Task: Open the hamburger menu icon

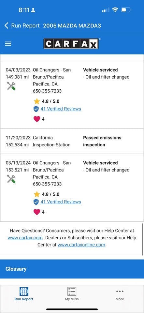Action: click(x=8, y=44)
